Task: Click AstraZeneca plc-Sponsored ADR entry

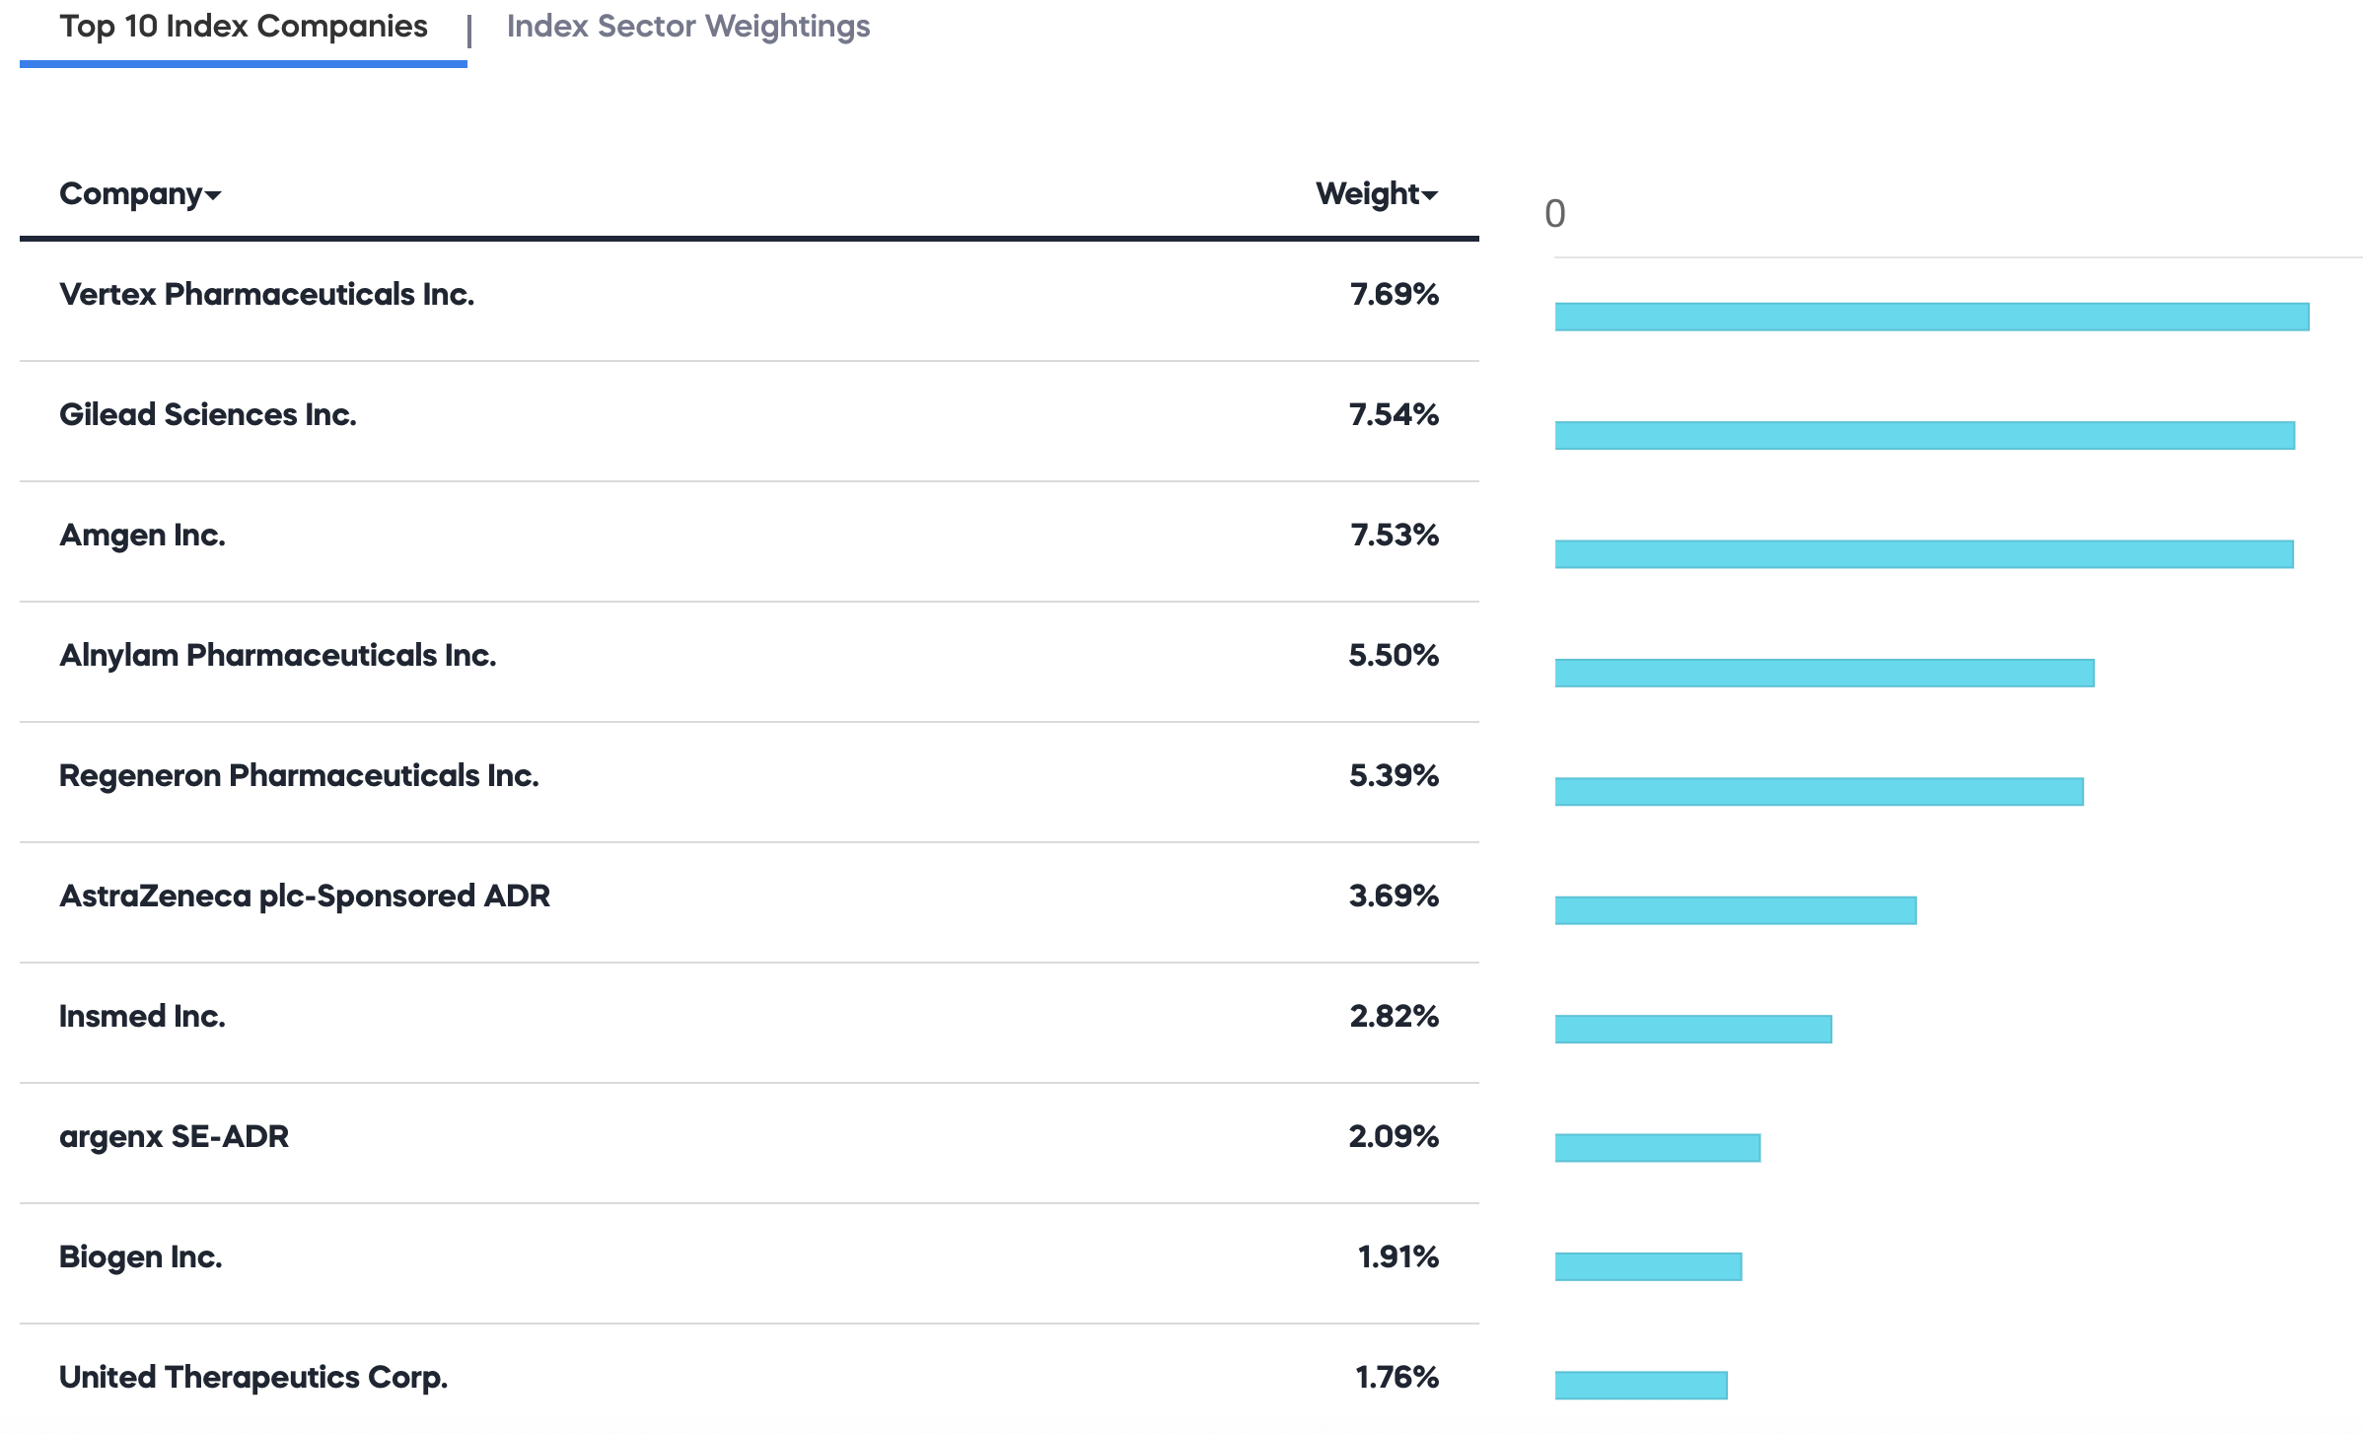Action: point(304,896)
